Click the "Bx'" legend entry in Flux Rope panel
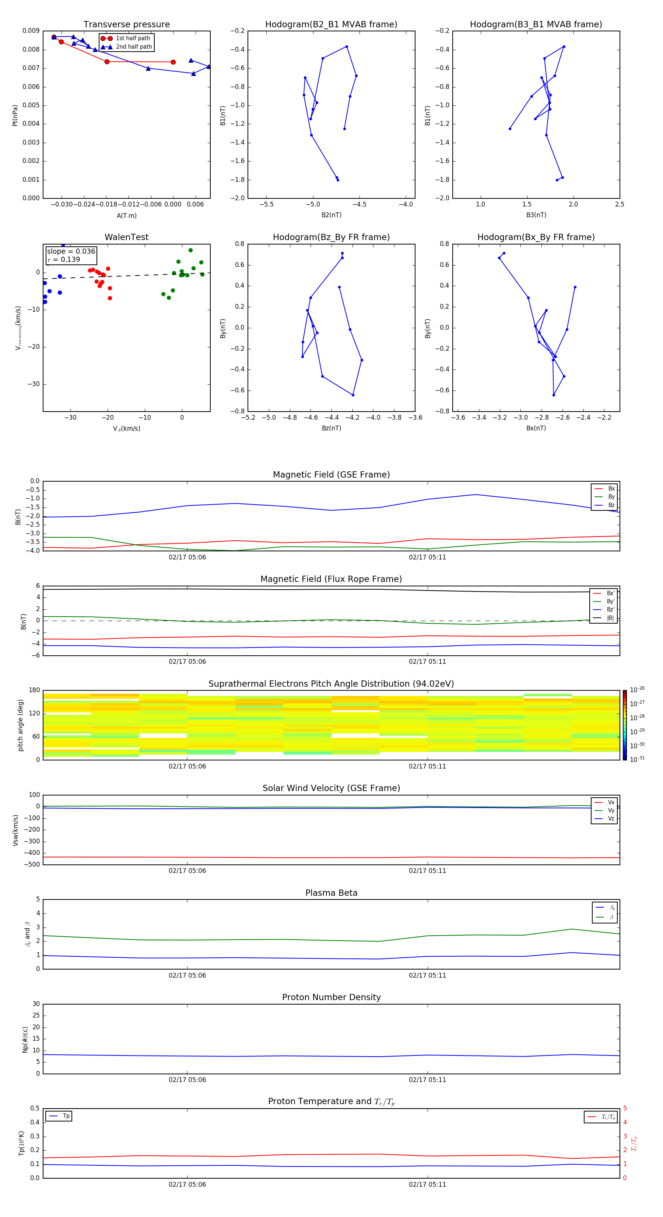Viewport: 663px width, 1217px height. click(x=604, y=593)
